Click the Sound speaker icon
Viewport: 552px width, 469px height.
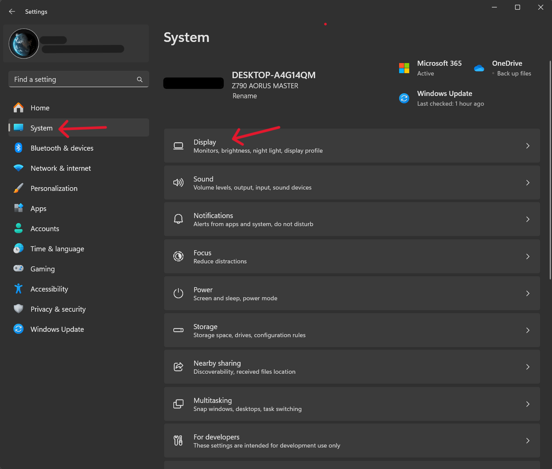(178, 183)
